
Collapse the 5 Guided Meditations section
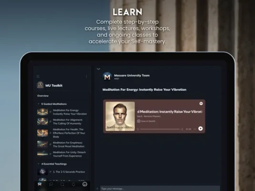tap(39, 104)
